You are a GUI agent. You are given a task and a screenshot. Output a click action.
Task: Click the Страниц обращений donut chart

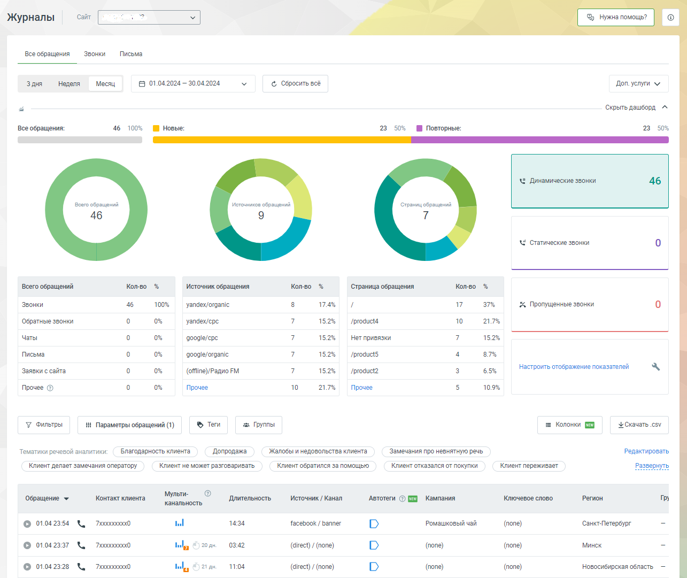point(426,210)
